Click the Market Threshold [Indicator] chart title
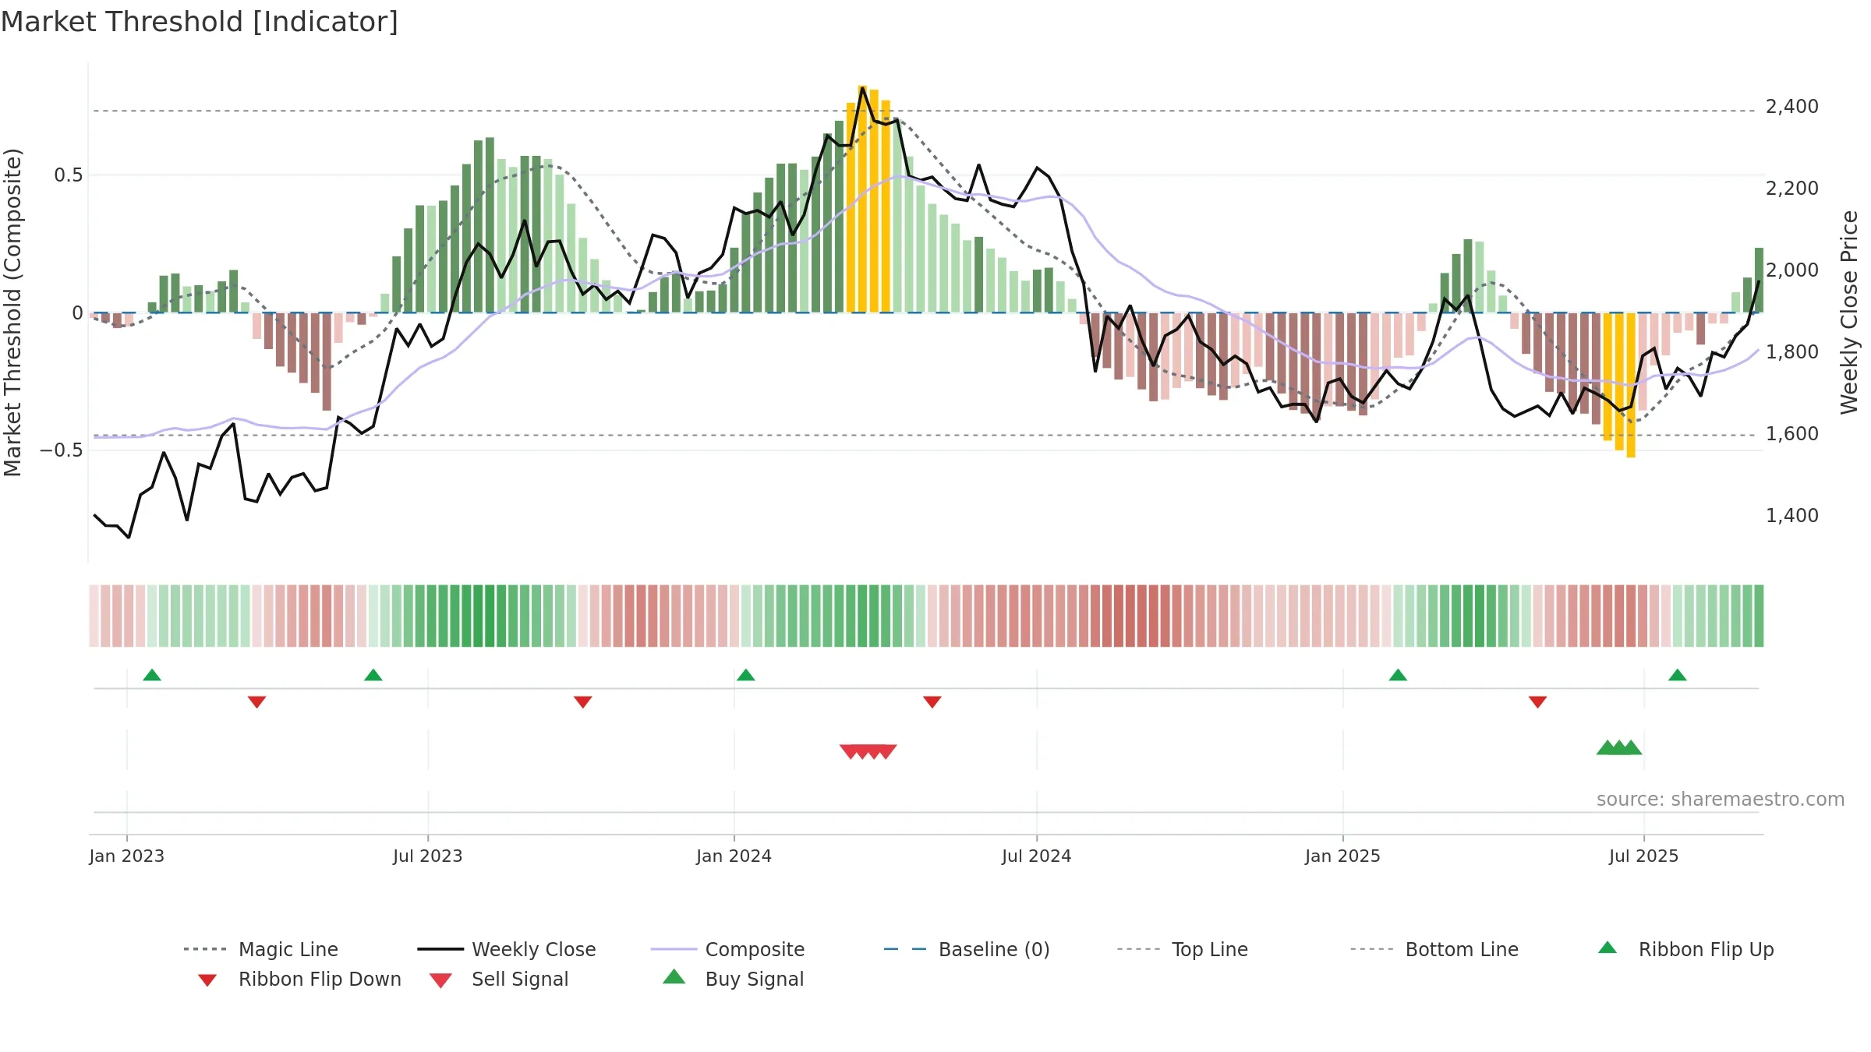1871x1052 pixels. point(200,22)
